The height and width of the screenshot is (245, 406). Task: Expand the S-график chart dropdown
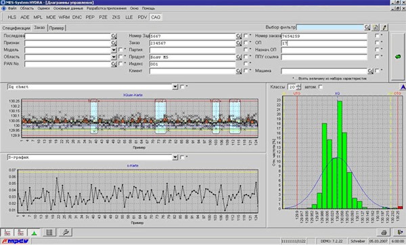point(175,157)
